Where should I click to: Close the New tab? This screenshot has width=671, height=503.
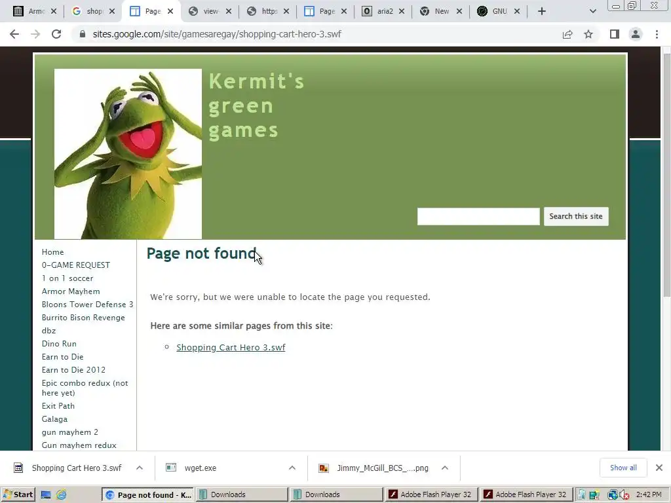[459, 11]
